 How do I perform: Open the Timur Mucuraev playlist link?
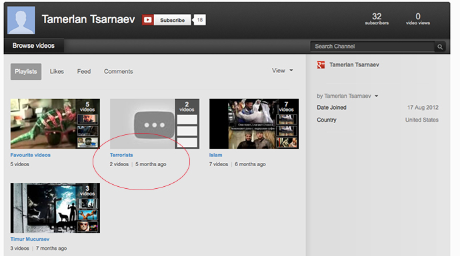click(x=30, y=239)
